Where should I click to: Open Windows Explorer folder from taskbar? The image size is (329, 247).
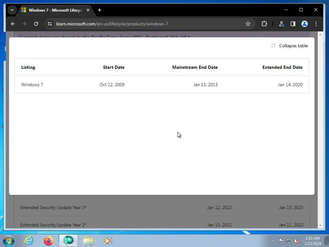pos(88,241)
